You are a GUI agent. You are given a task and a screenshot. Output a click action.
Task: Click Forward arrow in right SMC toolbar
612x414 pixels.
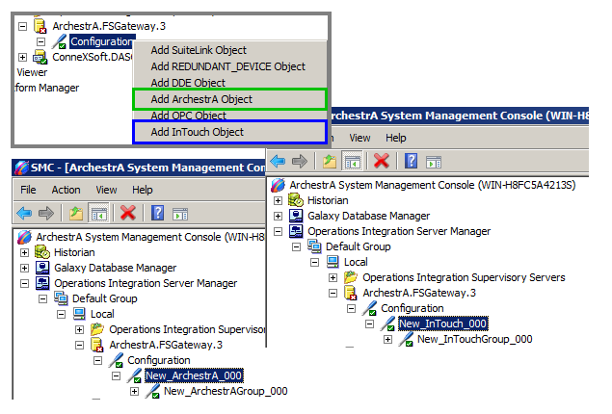coord(300,161)
